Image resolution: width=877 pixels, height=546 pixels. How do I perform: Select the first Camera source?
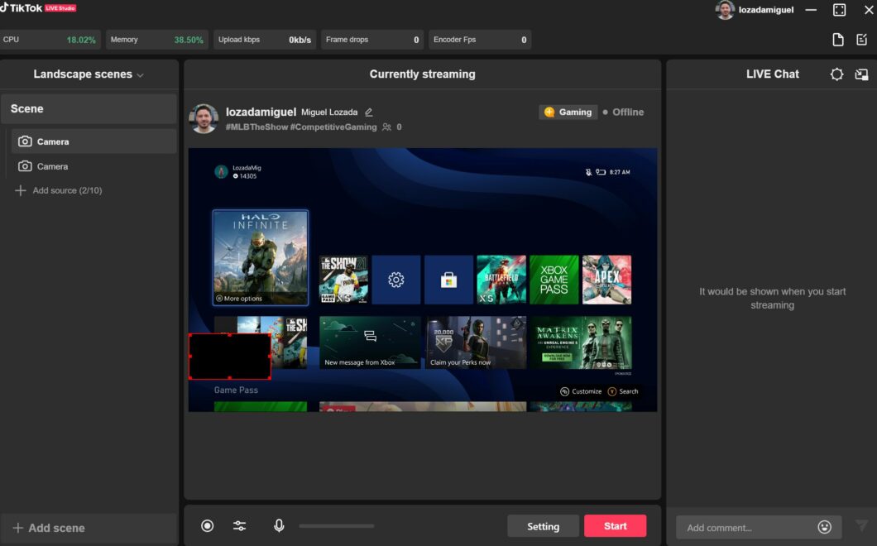pos(93,141)
